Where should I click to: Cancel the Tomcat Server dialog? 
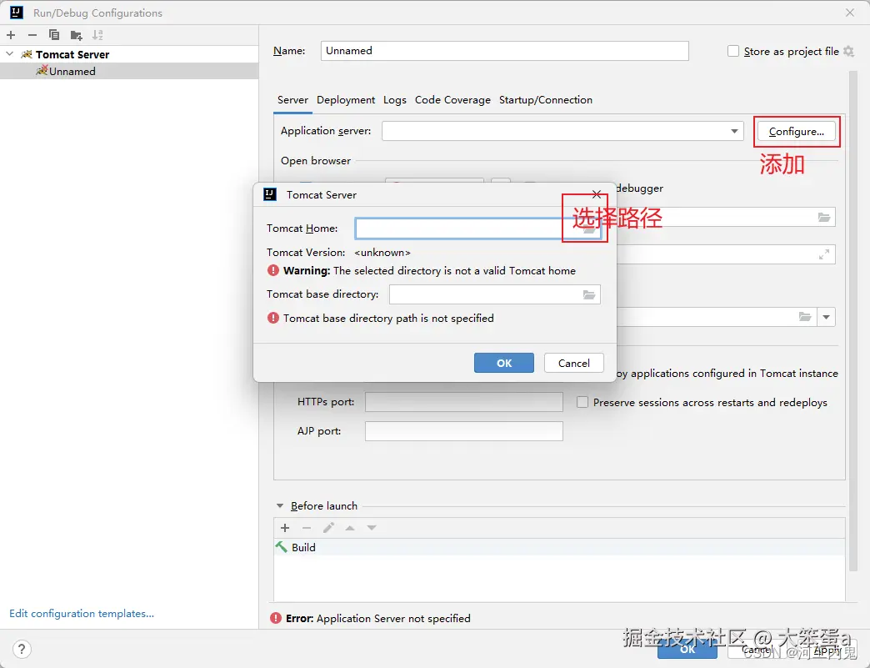coord(573,363)
